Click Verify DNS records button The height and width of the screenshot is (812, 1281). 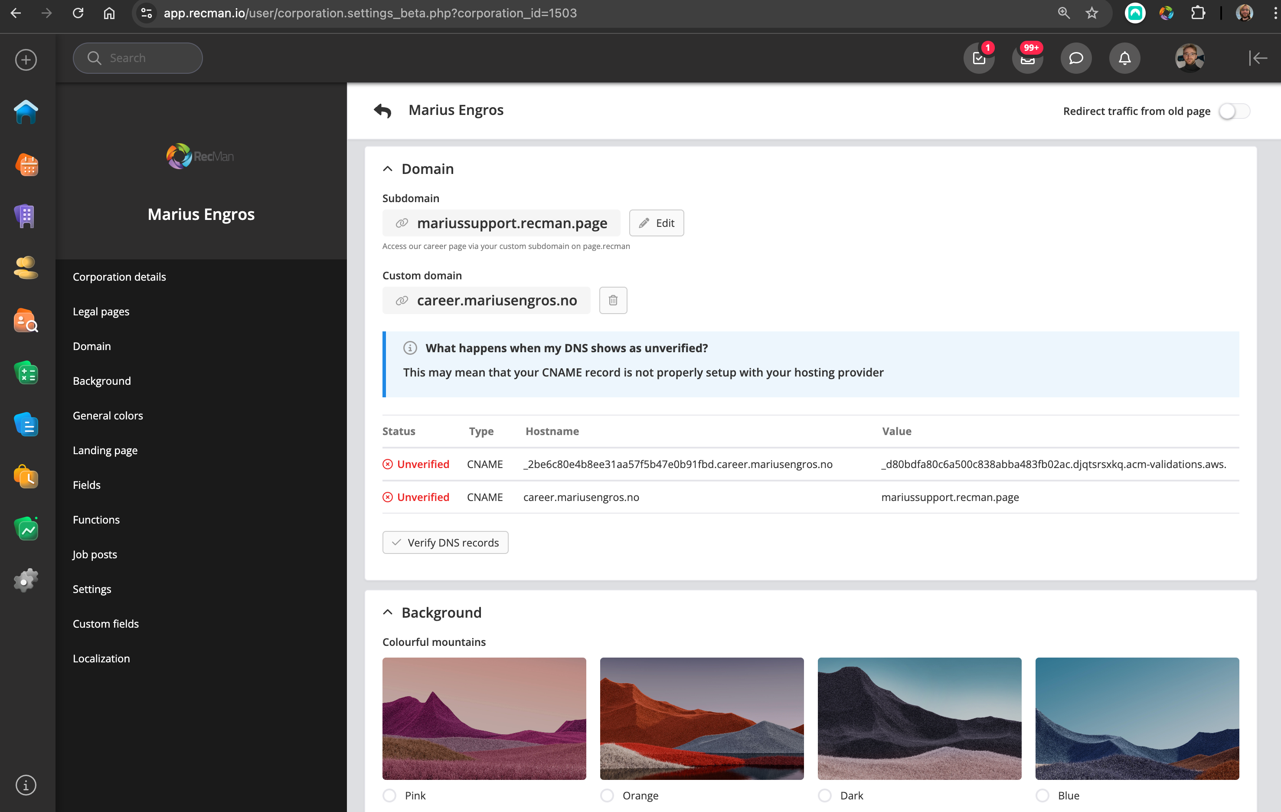pyautogui.click(x=445, y=542)
